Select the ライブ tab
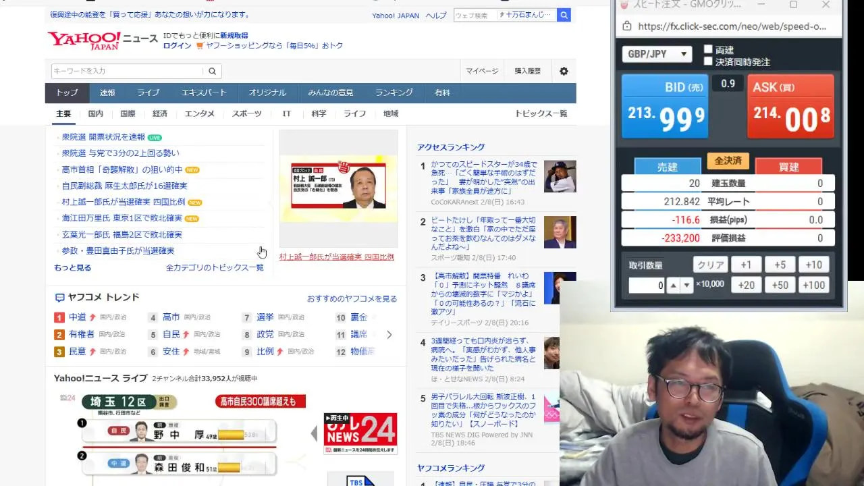Image resolution: width=864 pixels, height=486 pixels. pos(148,92)
